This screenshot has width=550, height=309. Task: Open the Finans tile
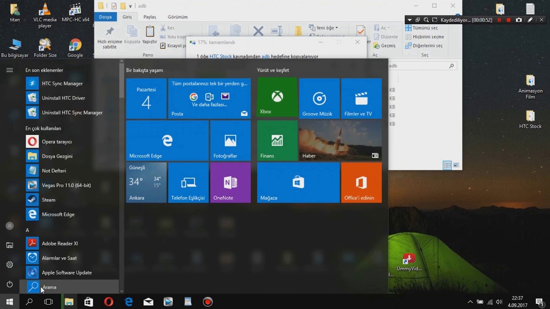(x=277, y=140)
